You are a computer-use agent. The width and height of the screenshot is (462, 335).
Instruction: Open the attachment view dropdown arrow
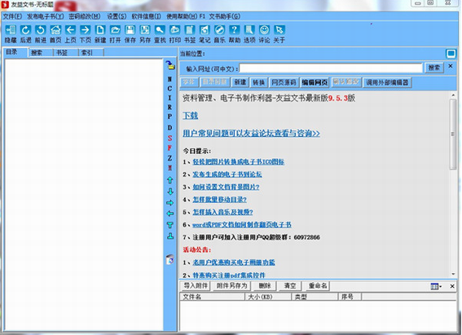coord(441,286)
